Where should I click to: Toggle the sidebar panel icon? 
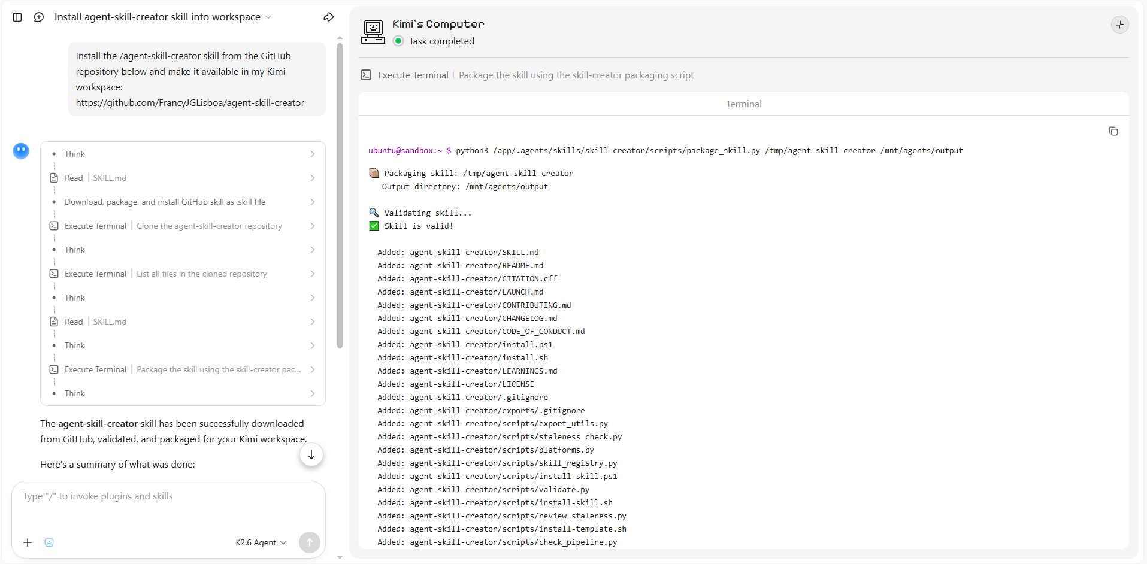[x=17, y=17]
